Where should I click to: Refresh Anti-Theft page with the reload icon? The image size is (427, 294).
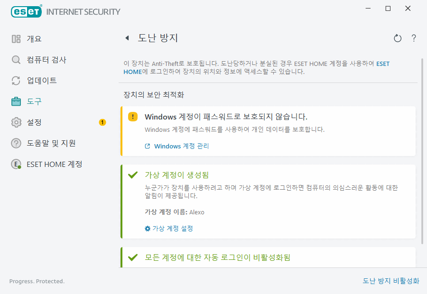(x=398, y=38)
